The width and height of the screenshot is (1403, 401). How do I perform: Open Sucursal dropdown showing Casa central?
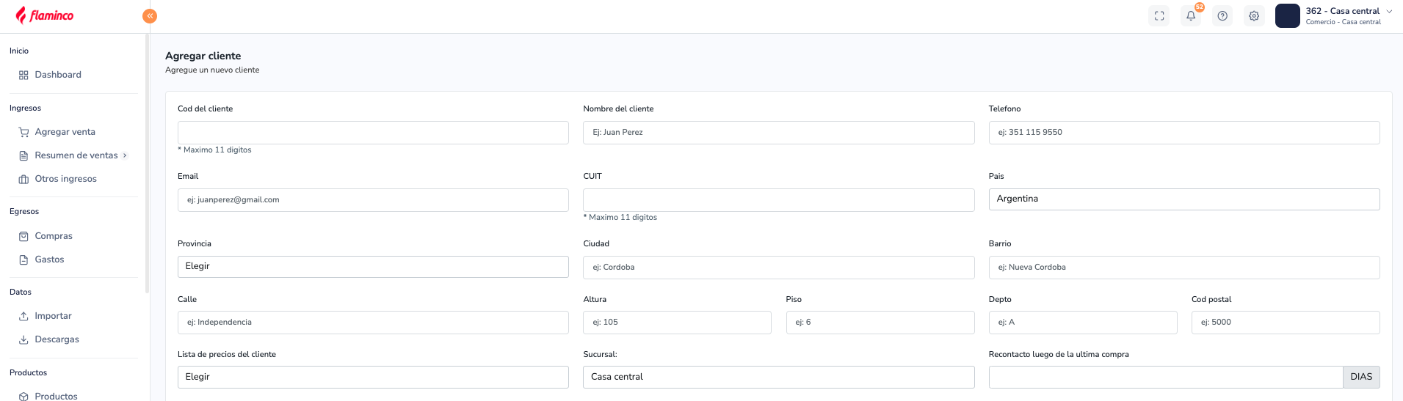778,377
